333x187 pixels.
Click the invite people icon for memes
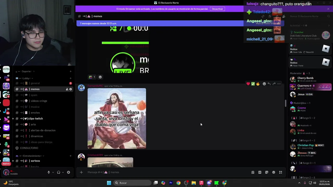tap(67, 89)
